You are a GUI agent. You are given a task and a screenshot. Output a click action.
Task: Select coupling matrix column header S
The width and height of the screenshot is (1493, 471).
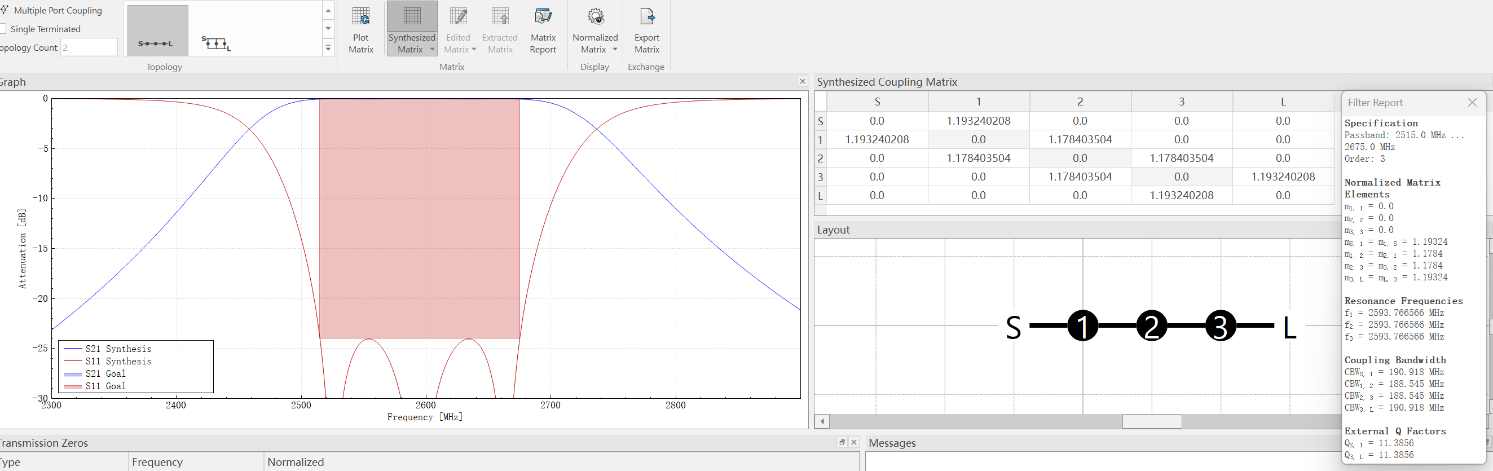click(x=878, y=102)
